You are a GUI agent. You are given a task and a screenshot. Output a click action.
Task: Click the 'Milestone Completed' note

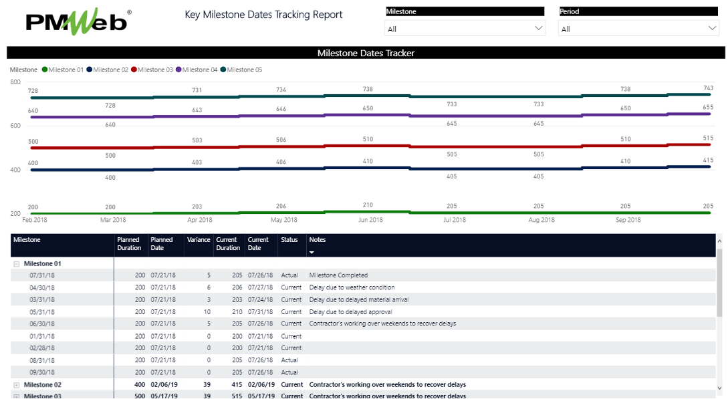point(338,275)
